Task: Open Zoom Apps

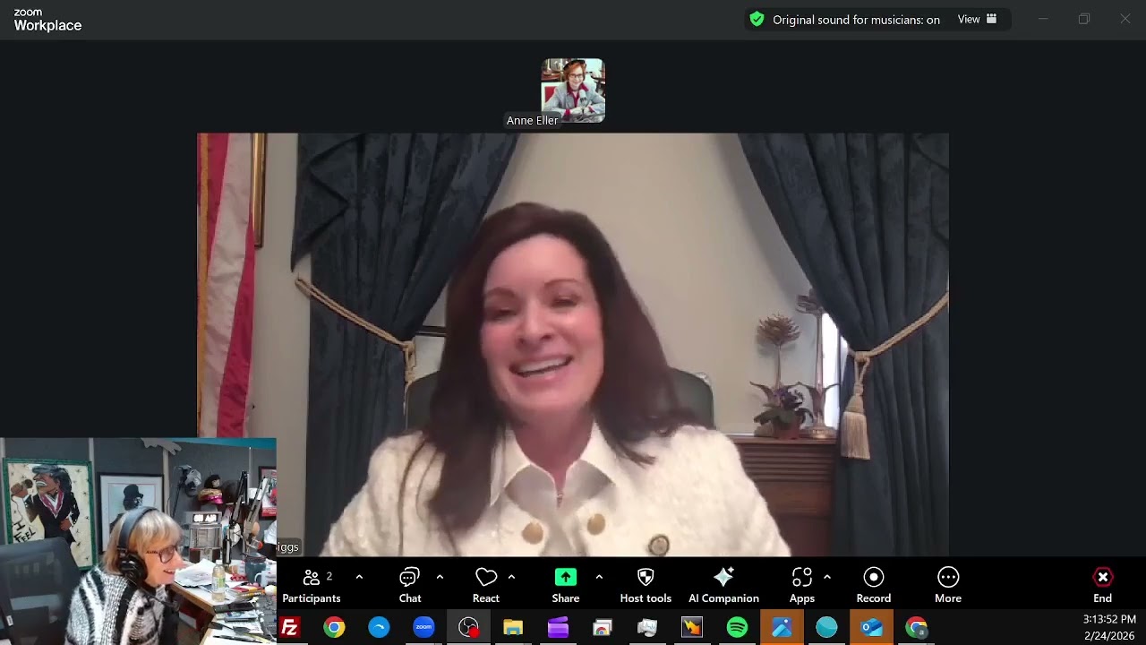Action: click(x=802, y=586)
